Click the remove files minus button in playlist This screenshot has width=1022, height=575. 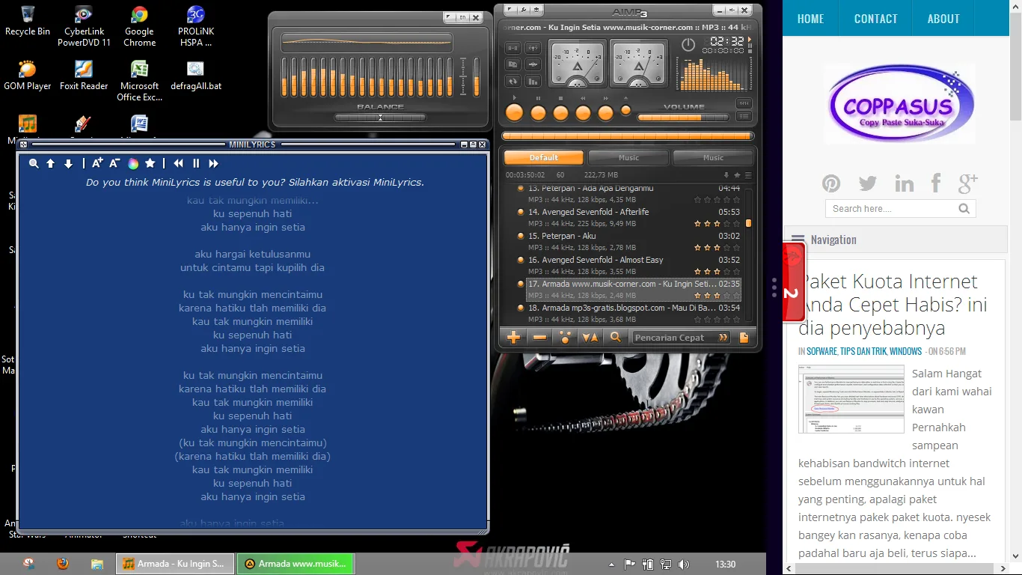pos(539,338)
